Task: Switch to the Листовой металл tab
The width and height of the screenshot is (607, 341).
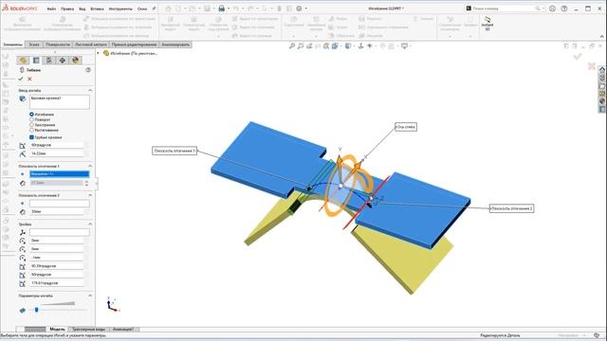Action: 91,45
